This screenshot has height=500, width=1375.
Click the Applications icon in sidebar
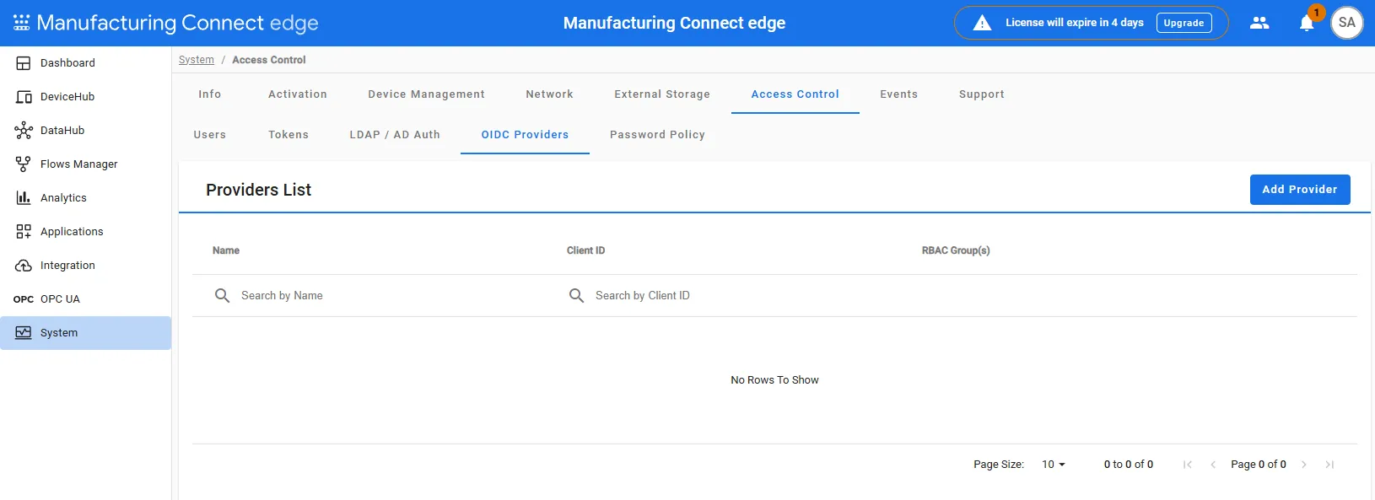24,232
